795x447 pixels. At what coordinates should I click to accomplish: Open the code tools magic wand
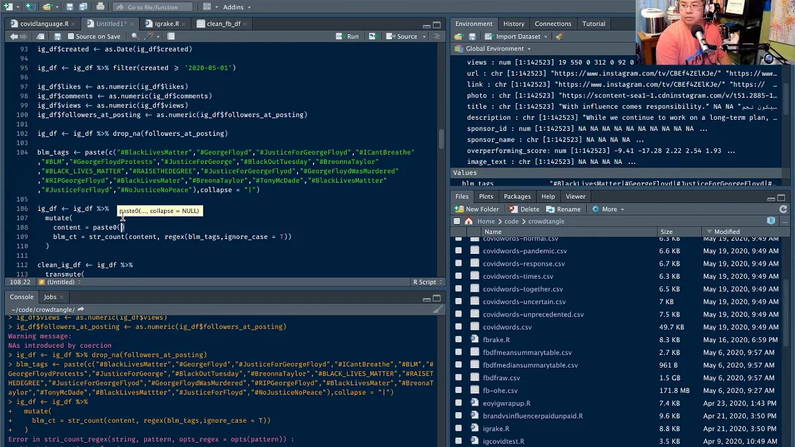(x=148, y=37)
